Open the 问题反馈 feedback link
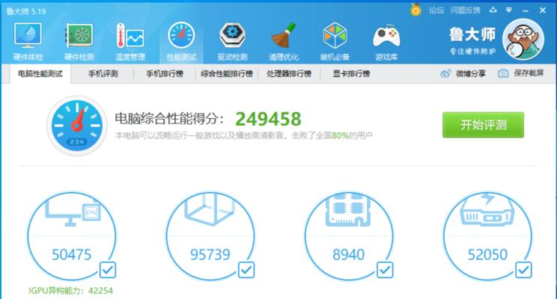The width and height of the screenshot is (557, 299). (466, 10)
